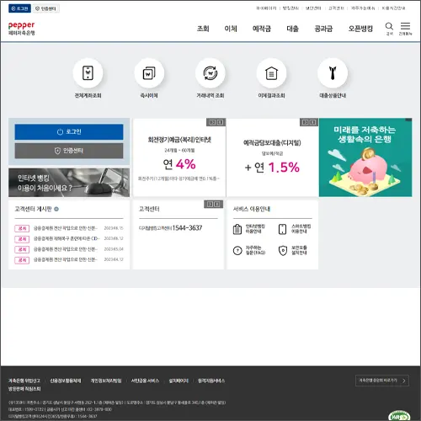Open 신용정보활용체제 footer link
421x421 pixels.
point(66,381)
